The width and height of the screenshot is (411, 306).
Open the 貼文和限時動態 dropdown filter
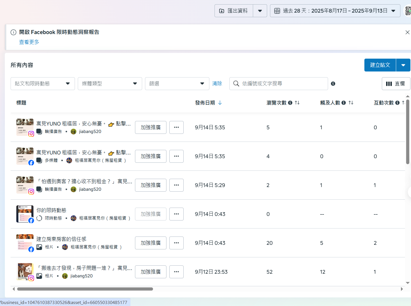tap(43, 84)
